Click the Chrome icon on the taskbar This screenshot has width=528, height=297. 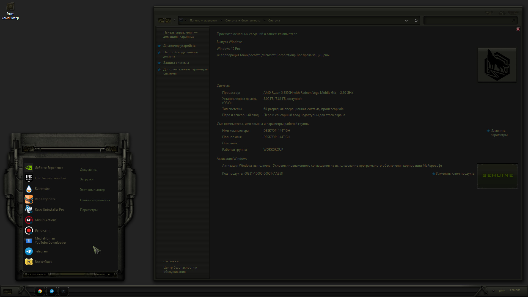pos(40,291)
